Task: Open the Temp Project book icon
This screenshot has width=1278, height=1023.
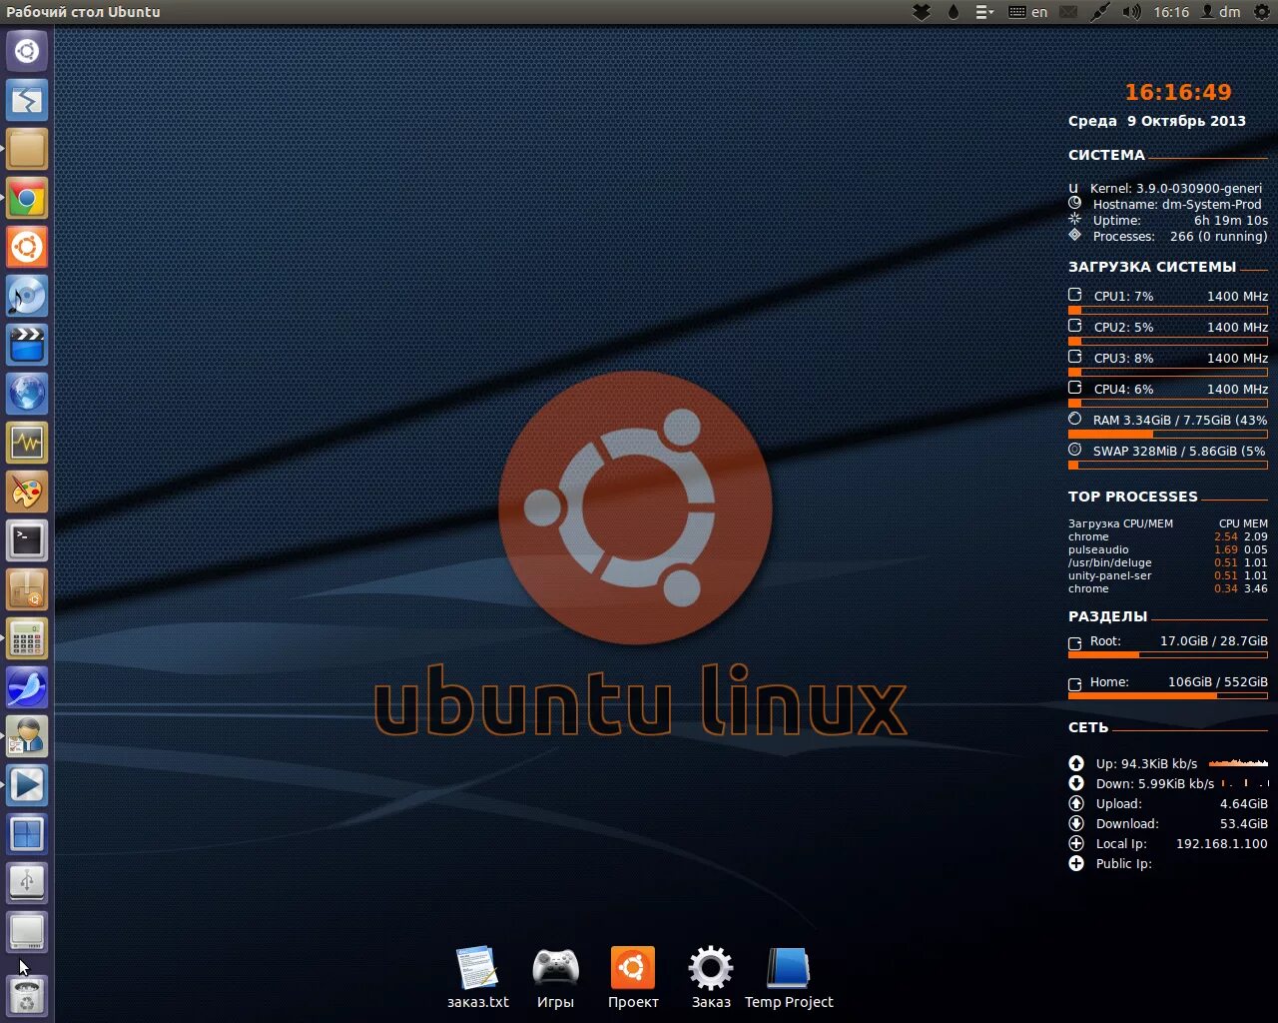Action: 789,978
